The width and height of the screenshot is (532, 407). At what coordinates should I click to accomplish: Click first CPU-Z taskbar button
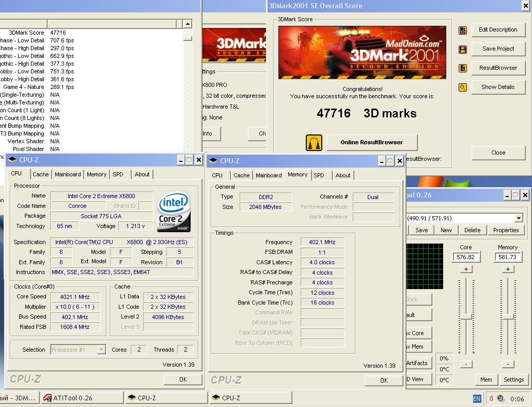tap(167, 398)
